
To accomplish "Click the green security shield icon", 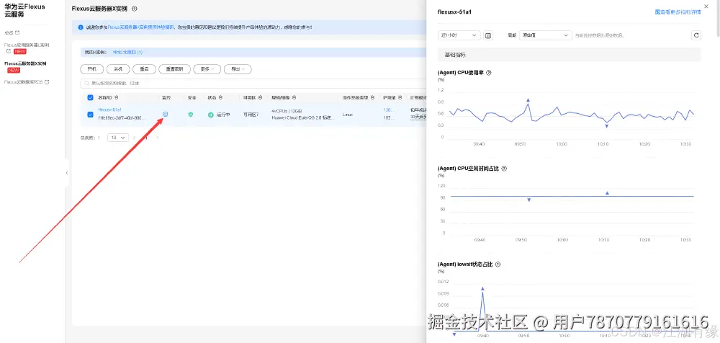I will (191, 115).
